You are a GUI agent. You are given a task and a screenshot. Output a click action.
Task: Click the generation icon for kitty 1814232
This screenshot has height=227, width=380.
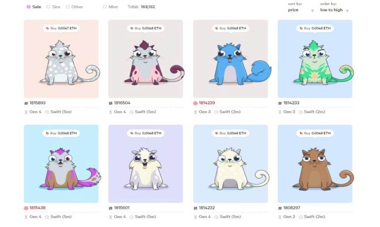pyautogui.click(x=195, y=217)
